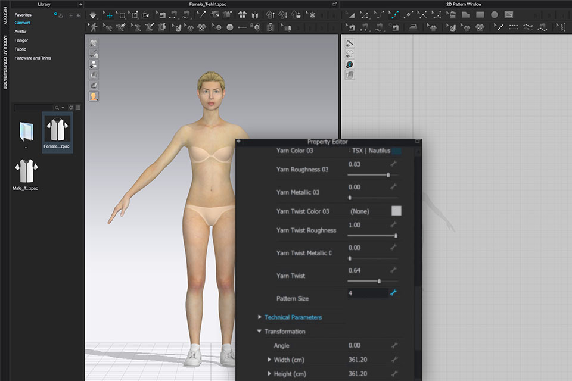Click the pin button beside Yarn Twist value
This screenshot has height=381, width=572.
[393, 270]
